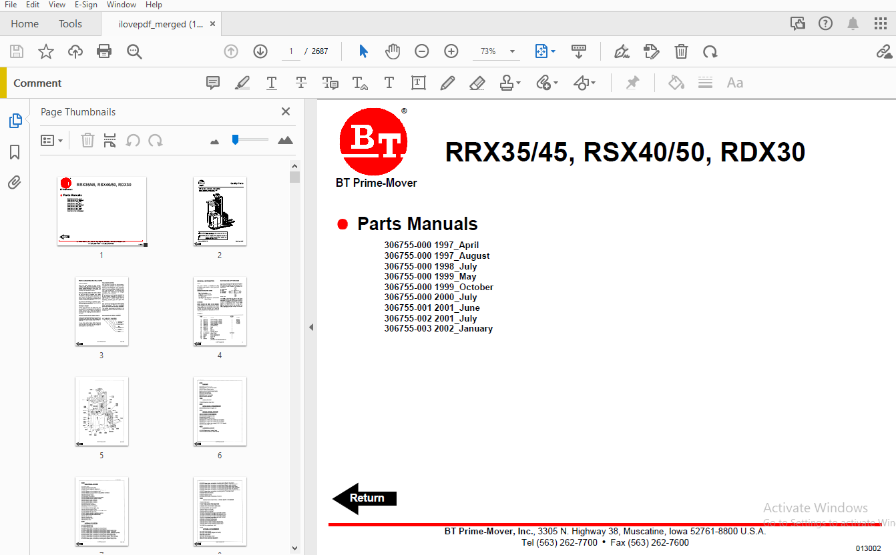Screen dimensions: 896x555
Task: Close the Page Thumbnails panel
Action: tap(286, 111)
